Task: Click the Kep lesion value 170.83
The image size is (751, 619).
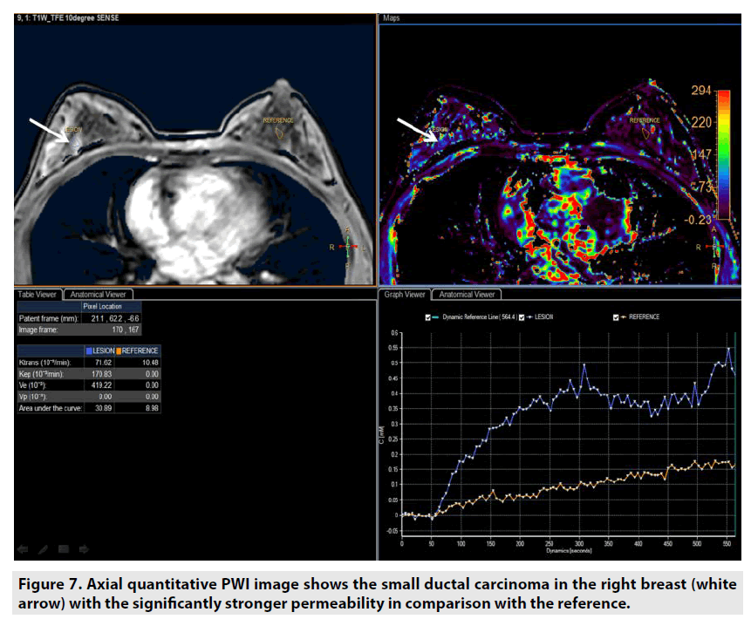Action: pos(101,374)
